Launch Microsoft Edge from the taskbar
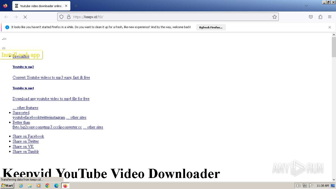 pyautogui.click(x=56, y=186)
